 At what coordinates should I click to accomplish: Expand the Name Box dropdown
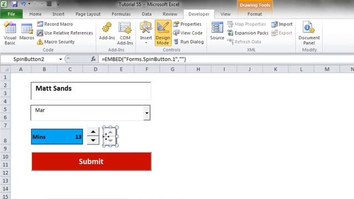(x=60, y=59)
